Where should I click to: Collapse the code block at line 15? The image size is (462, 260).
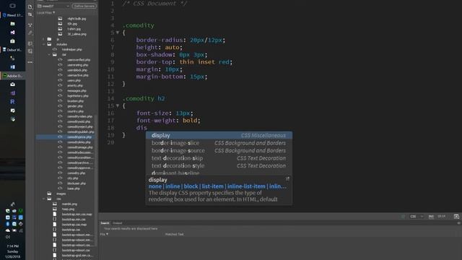coord(118,105)
